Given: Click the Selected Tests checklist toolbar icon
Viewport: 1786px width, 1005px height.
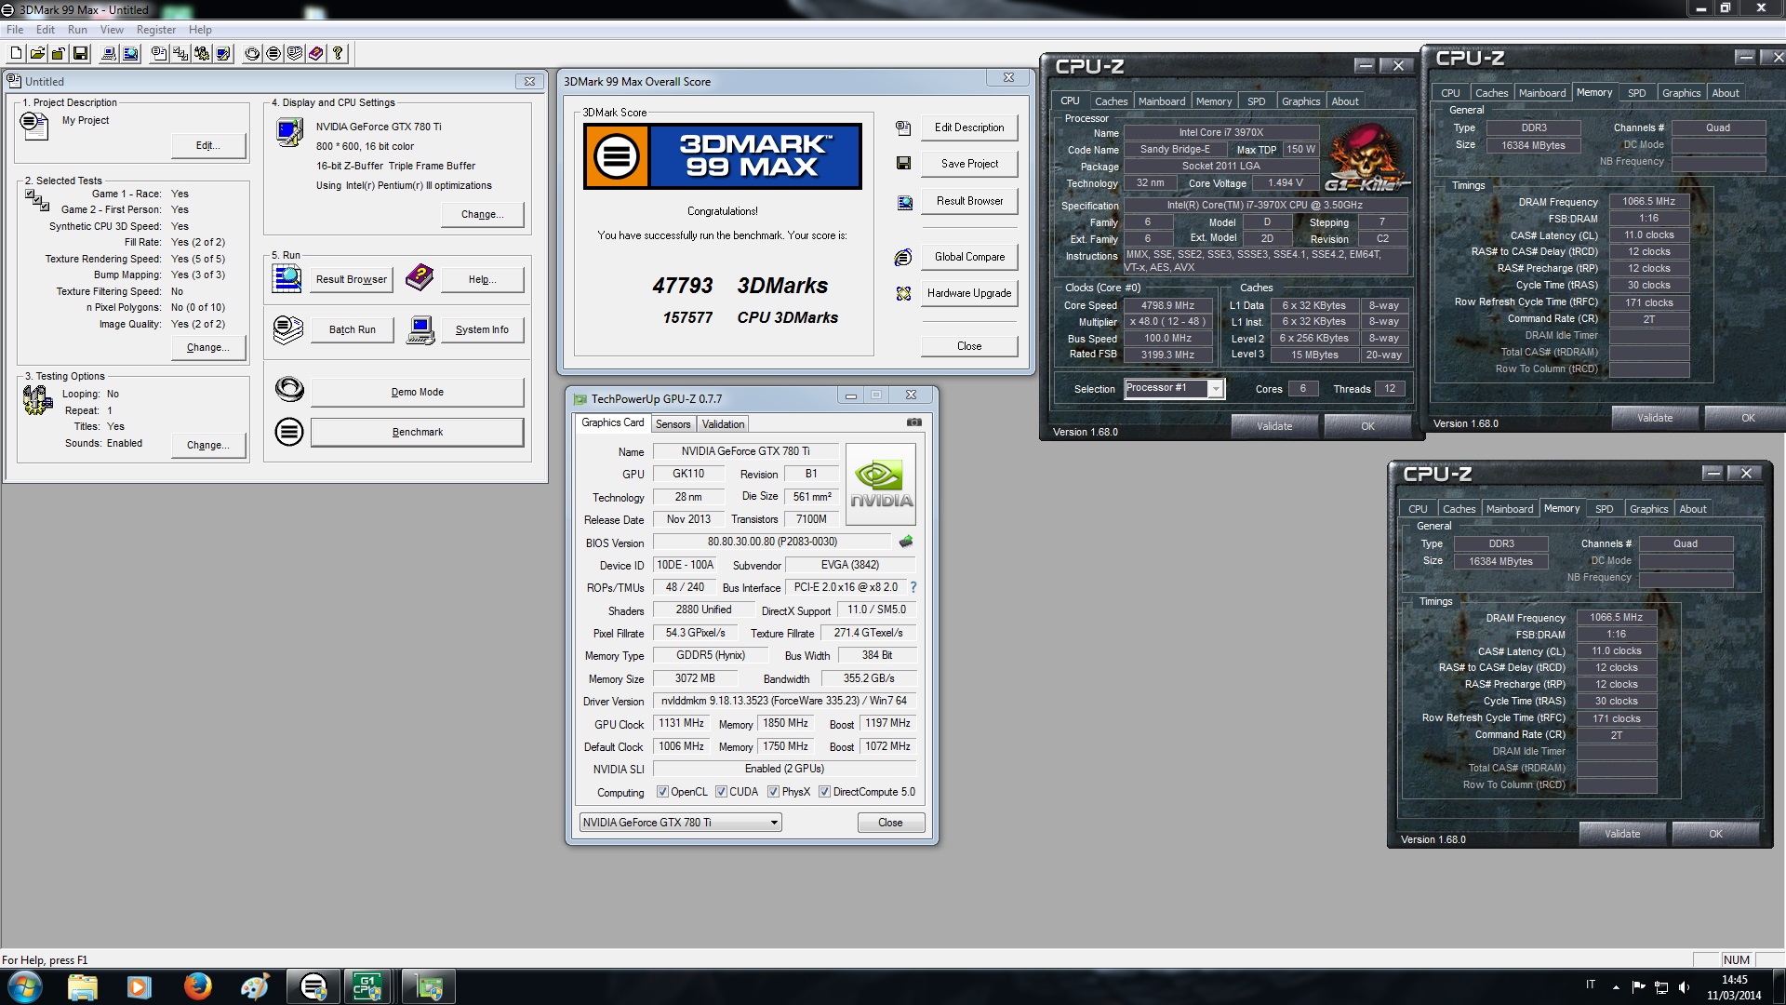Looking at the screenshot, I should [x=180, y=53].
